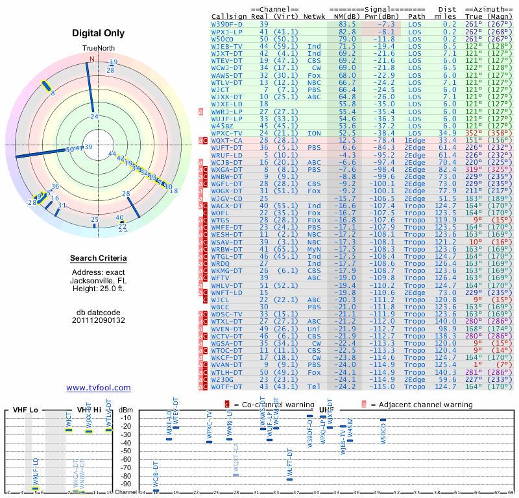Click the 1Edge path value
Image resolution: width=519 pixels, height=498 pixels.
[x=415, y=141]
